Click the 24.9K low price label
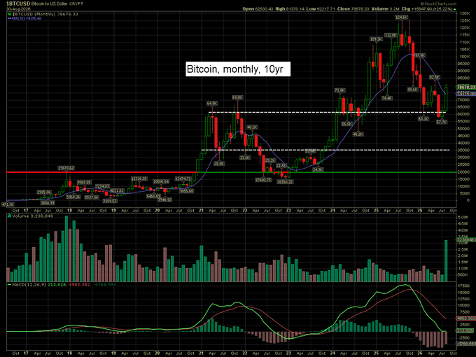The width and height of the screenshot is (476, 357). click(318, 169)
